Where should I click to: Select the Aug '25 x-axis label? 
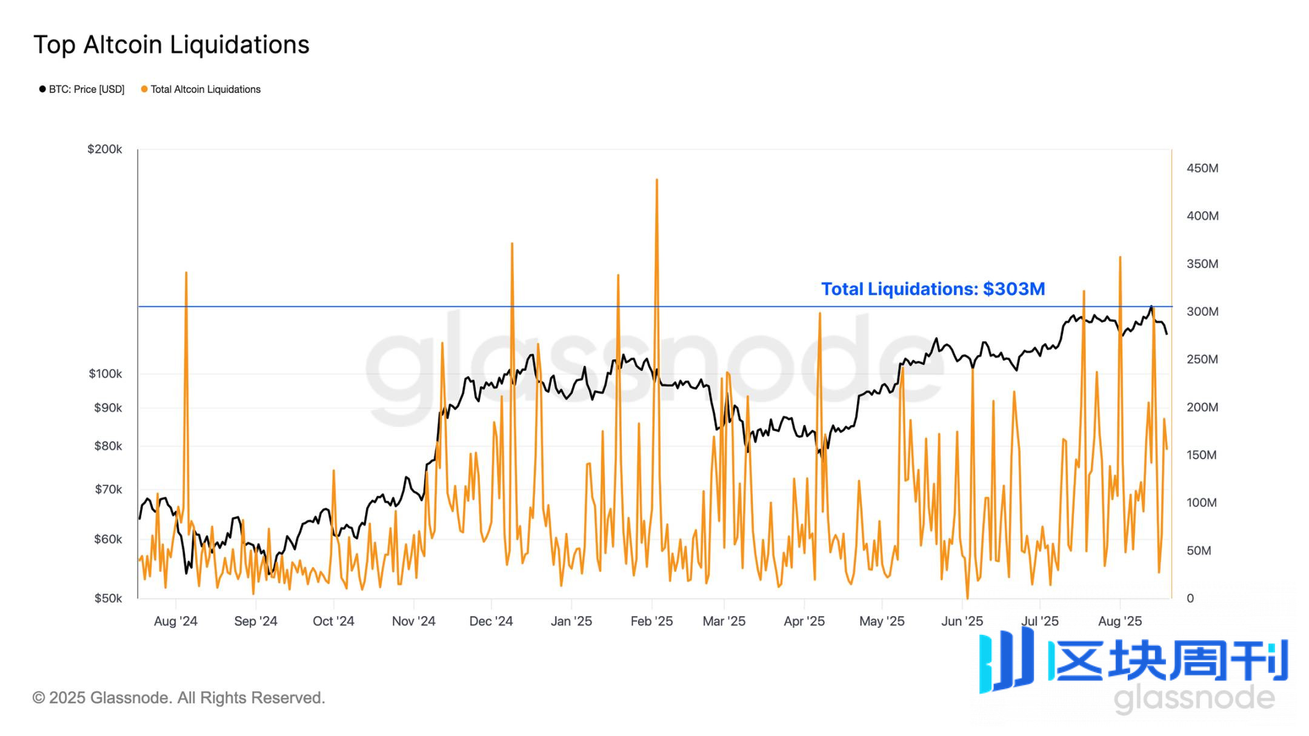click(1119, 621)
